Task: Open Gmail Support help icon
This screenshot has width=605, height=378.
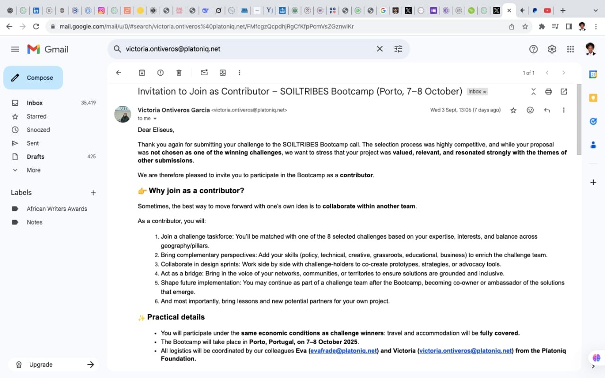Action: click(534, 49)
